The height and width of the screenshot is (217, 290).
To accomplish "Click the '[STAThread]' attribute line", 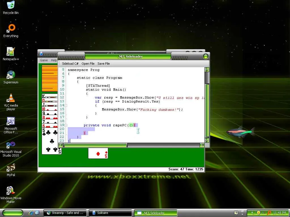I will (98, 86).
